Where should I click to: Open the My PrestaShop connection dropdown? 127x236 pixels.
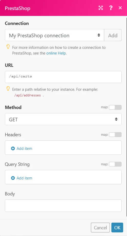[x=55, y=35]
